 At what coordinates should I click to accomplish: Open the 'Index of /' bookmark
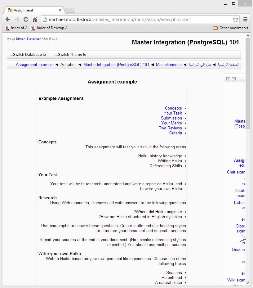(16, 28)
